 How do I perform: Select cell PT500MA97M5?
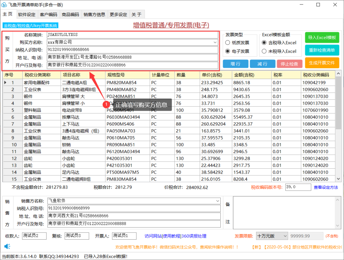[127, 172]
